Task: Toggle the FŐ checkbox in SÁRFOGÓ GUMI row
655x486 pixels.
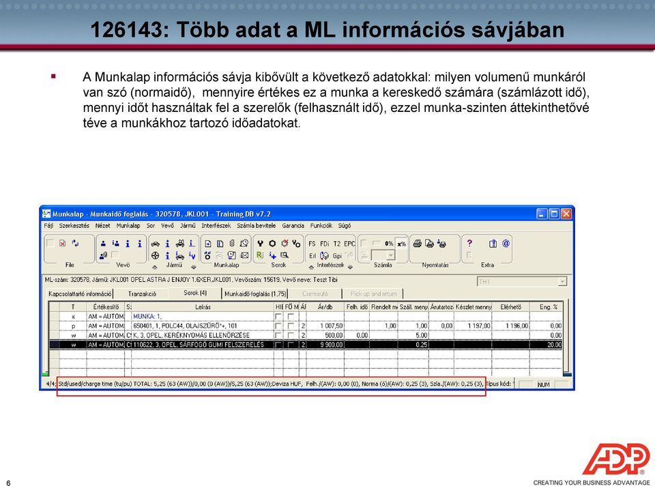Action: pyautogui.click(x=291, y=345)
